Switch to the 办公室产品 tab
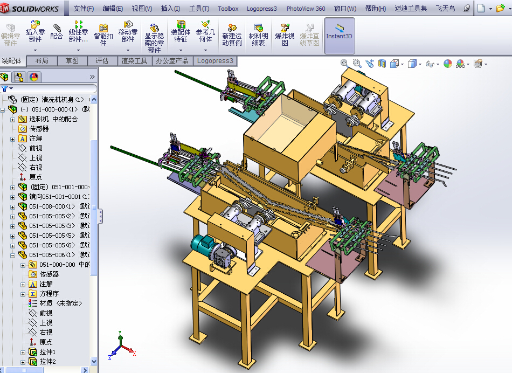 coord(172,61)
